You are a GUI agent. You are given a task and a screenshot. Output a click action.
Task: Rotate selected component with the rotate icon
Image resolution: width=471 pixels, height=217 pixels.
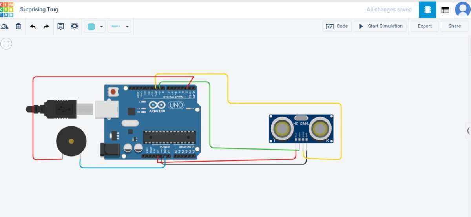point(5,26)
